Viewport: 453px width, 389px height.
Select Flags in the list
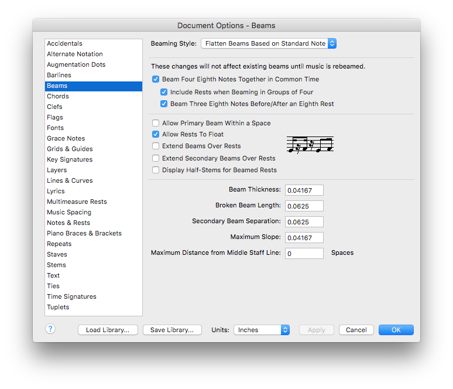tap(94, 117)
